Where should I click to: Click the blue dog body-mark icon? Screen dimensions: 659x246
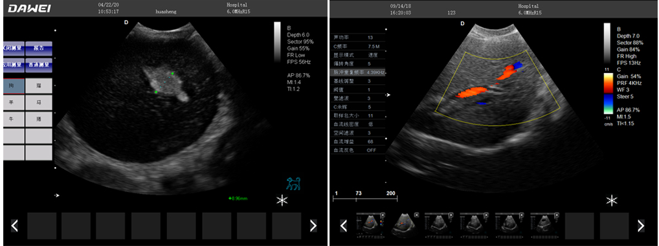(294, 184)
